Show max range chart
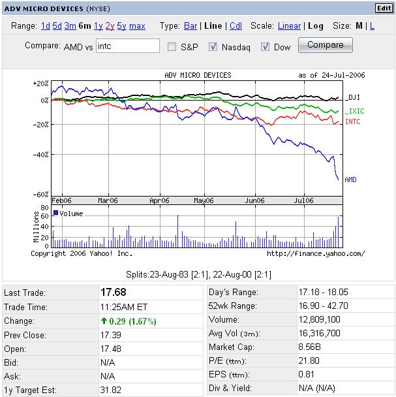This screenshot has width=396, height=397. pos(137,26)
